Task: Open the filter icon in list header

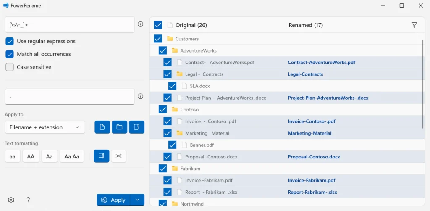Action: click(x=414, y=25)
